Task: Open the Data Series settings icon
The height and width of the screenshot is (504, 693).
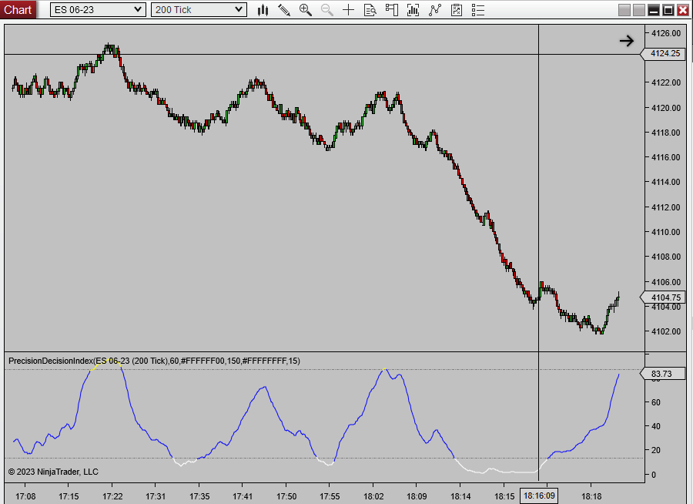Action: pyautogui.click(x=413, y=10)
